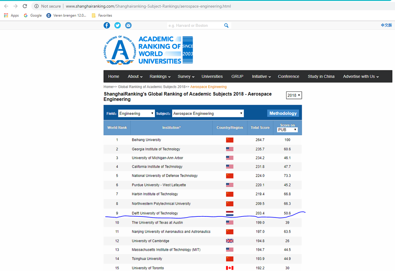This screenshot has height=271, width=395.
Task: Go to Home in navigation bar
Action: [114, 77]
